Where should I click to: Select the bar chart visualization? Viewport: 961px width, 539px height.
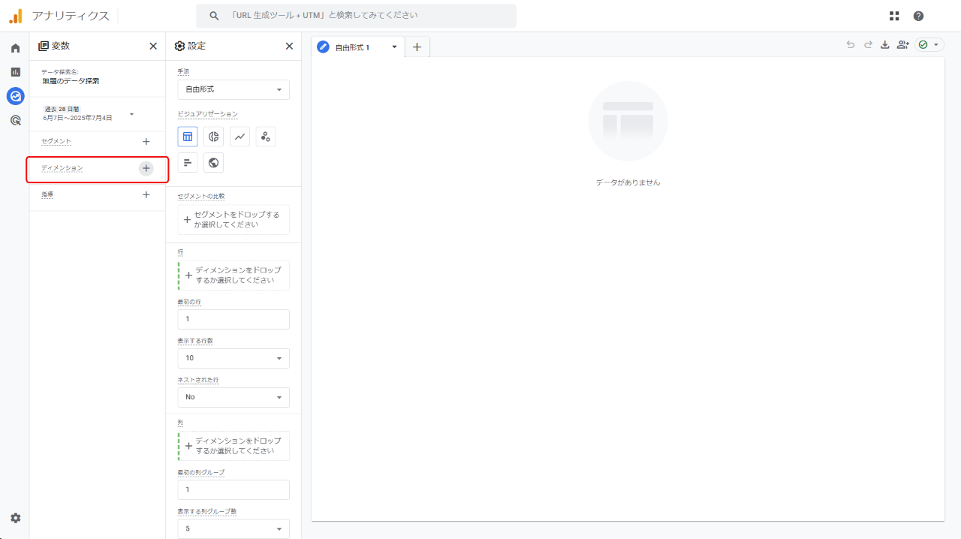pyautogui.click(x=188, y=163)
